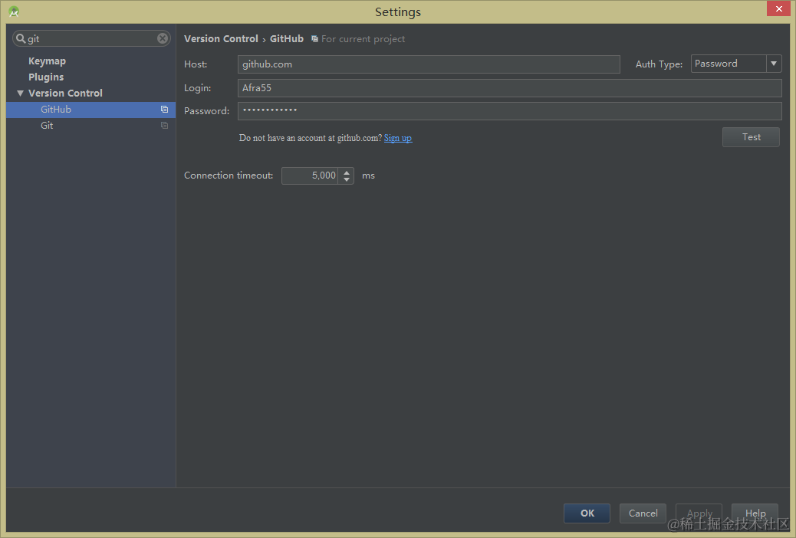The image size is (796, 538).
Task: Increase connection timeout with the up arrow
Action: click(346, 172)
